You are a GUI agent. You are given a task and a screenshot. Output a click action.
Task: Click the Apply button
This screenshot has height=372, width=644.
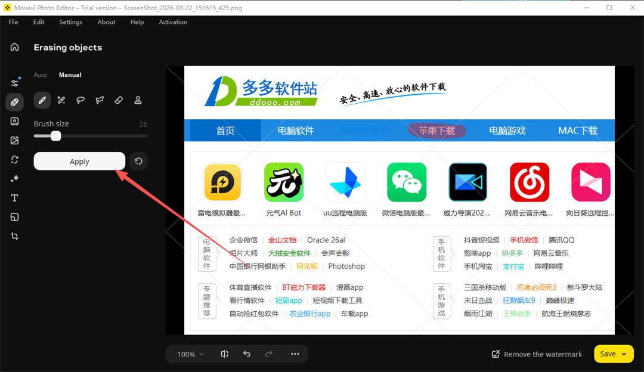click(x=79, y=161)
